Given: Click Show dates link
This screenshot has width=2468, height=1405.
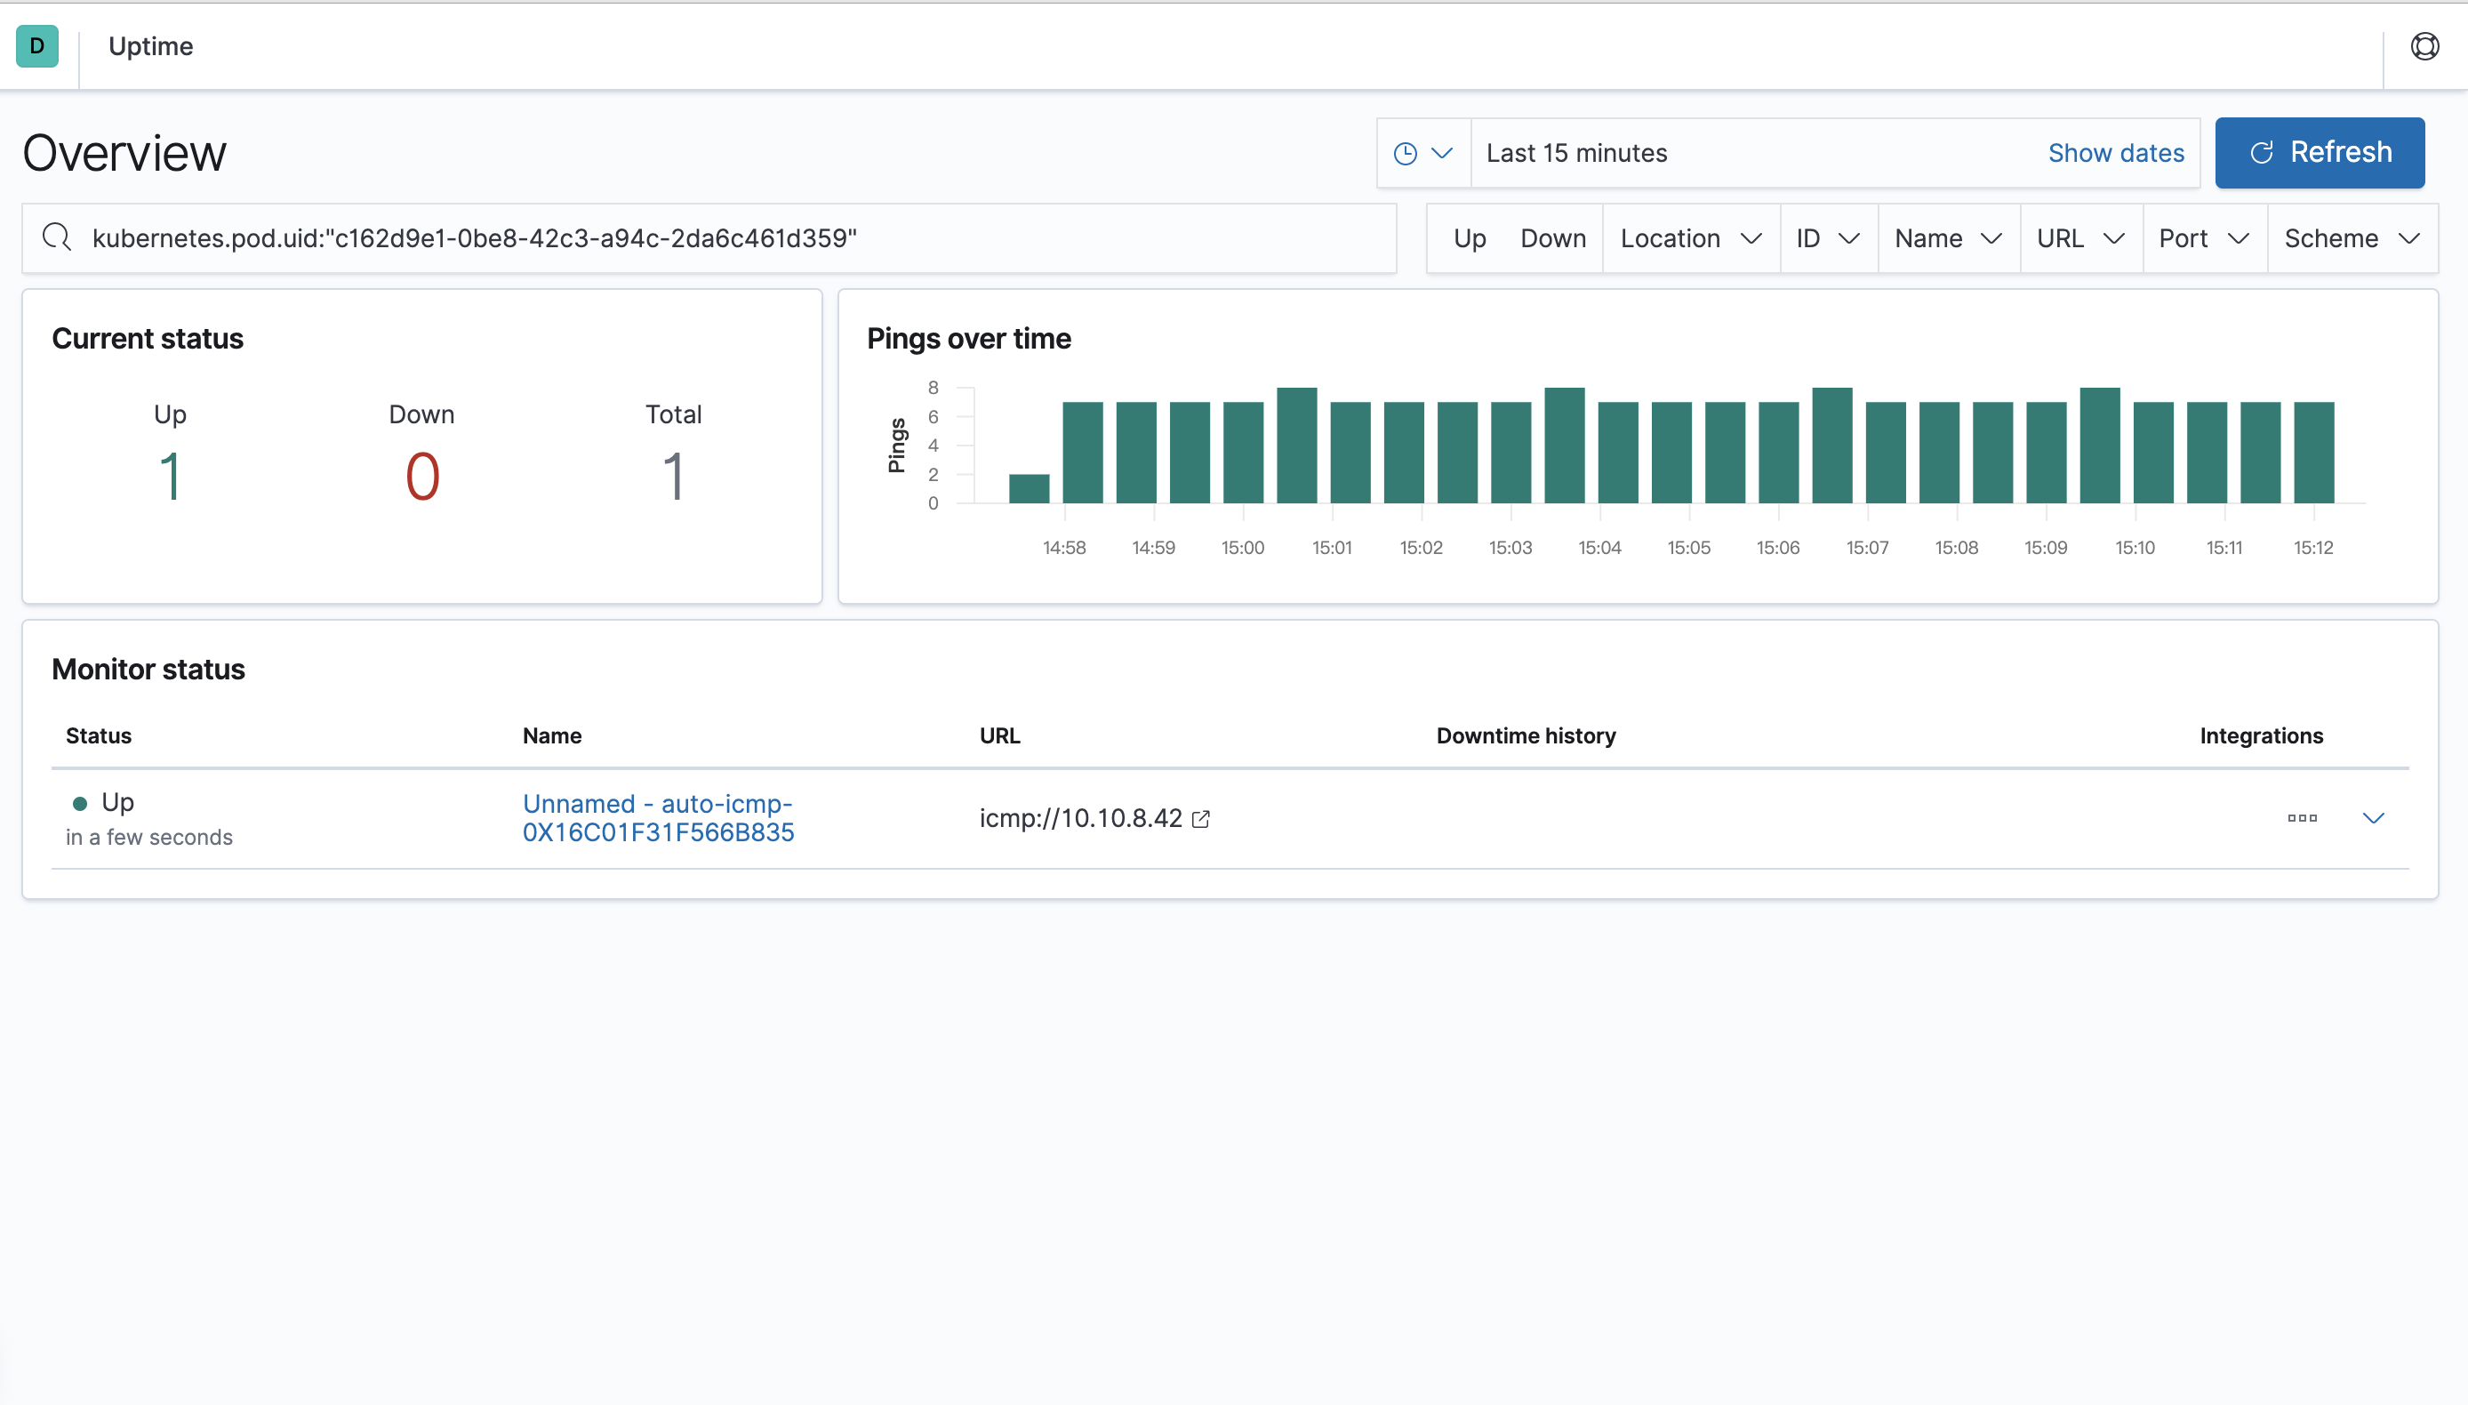Looking at the screenshot, I should [2115, 154].
